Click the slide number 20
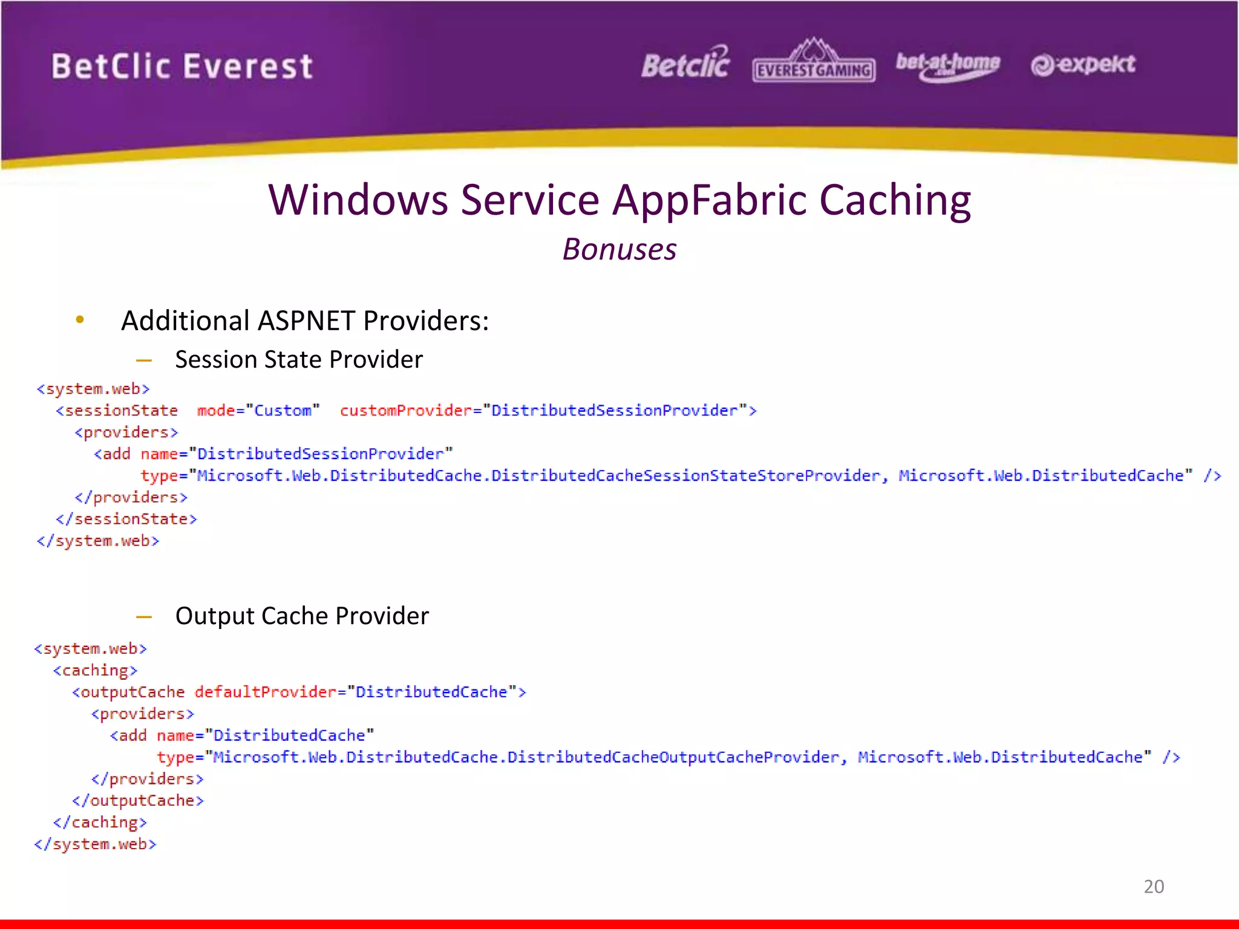 1154,886
